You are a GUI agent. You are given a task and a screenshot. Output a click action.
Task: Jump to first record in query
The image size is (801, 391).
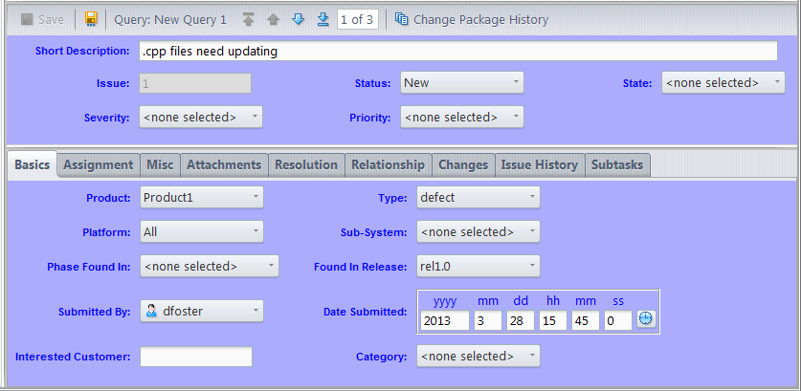(x=249, y=19)
